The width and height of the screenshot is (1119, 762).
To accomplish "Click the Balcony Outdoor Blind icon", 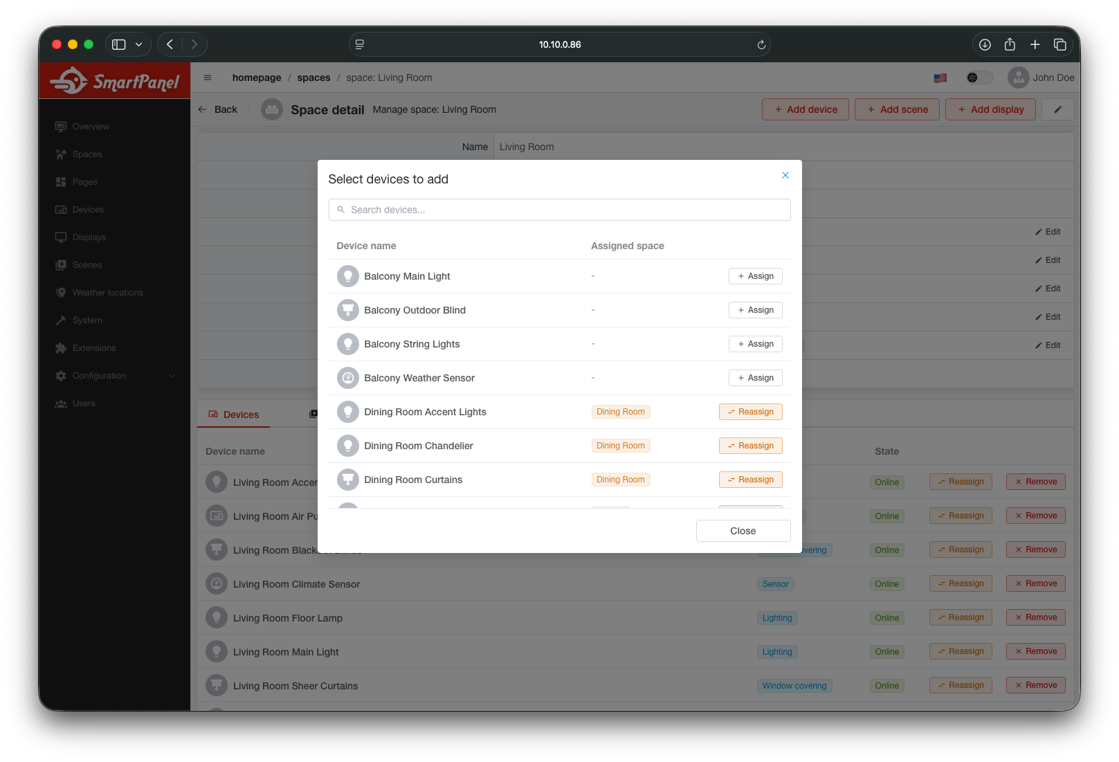I will point(347,310).
